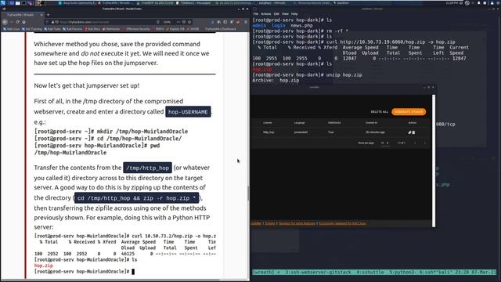
Task: Click the http_hop listener name cell
Action: [x=269, y=132]
